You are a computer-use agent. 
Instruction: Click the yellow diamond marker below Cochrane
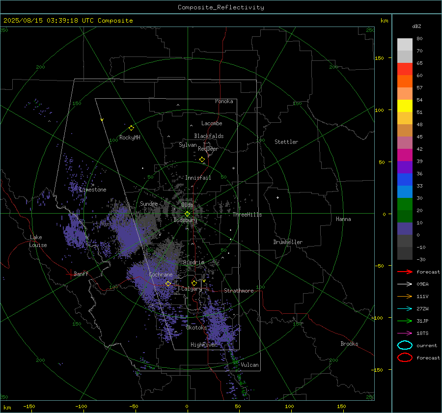click(168, 283)
